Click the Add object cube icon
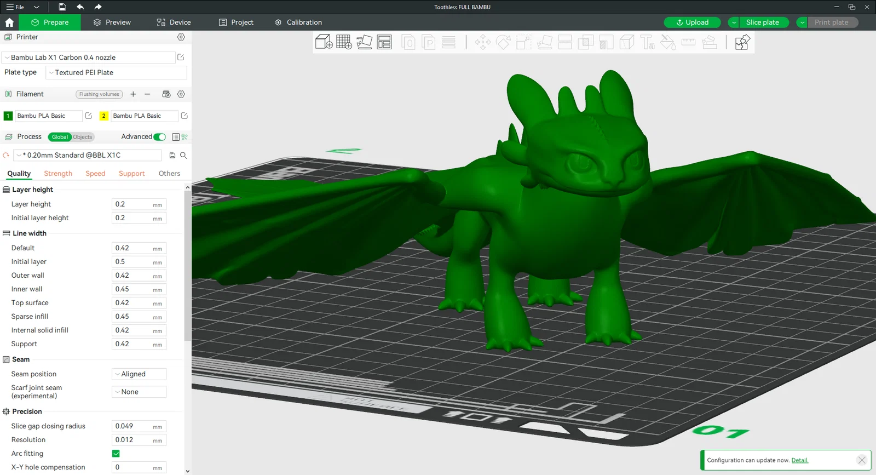This screenshot has width=876, height=475. 324,42
